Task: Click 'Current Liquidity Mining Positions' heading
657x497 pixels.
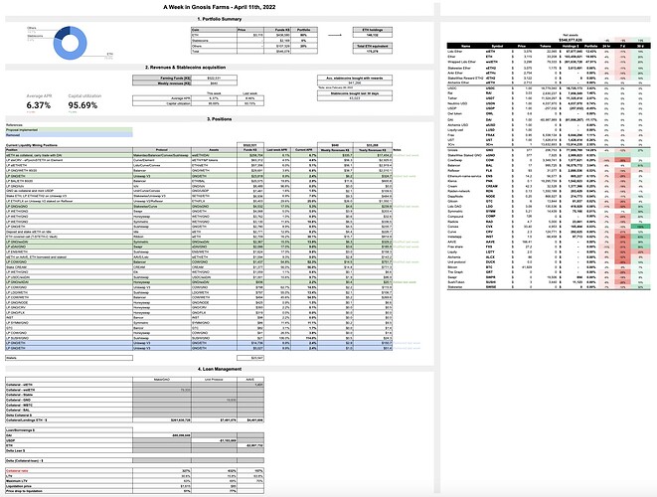Action: coord(32,145)
